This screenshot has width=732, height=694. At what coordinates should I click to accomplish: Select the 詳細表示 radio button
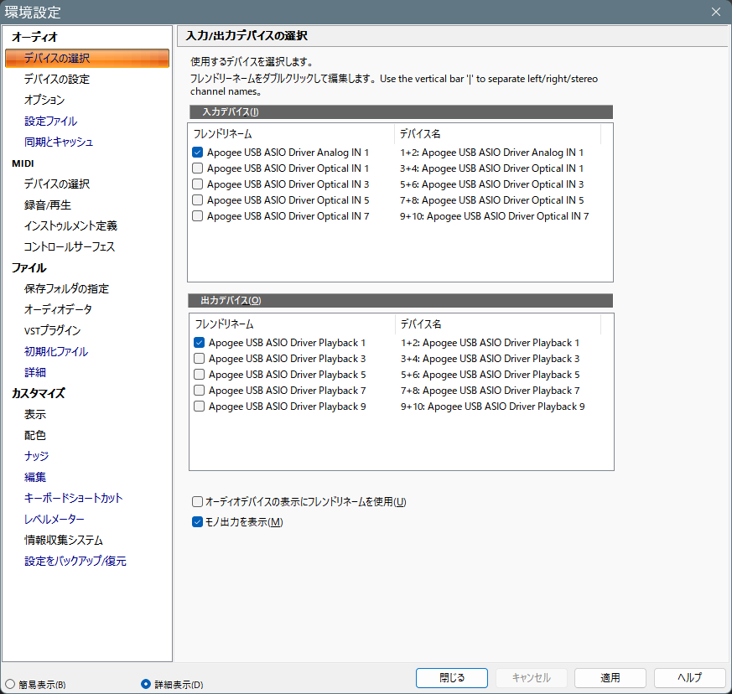coord(146,684)
